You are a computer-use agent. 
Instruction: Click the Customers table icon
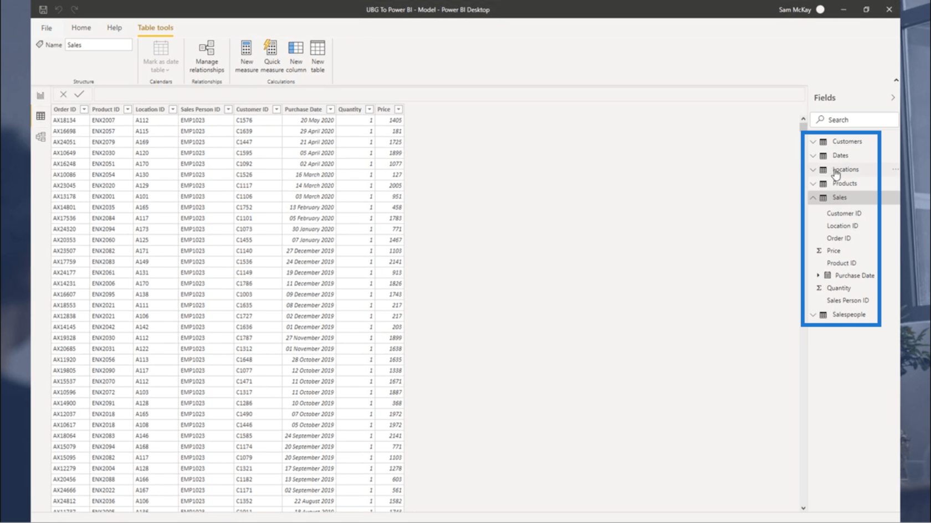(x=823, y=142)
